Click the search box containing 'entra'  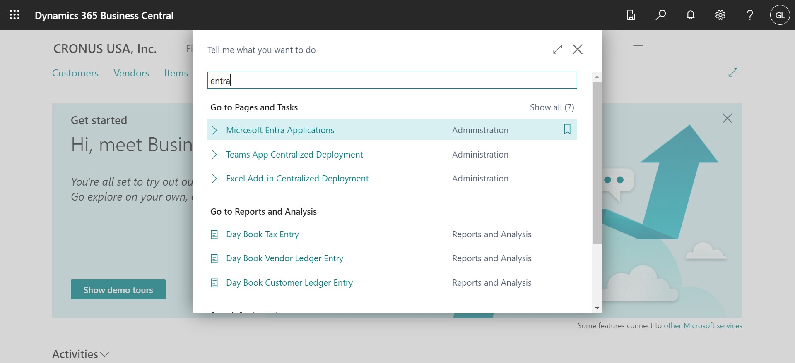(x=392, y=80)
